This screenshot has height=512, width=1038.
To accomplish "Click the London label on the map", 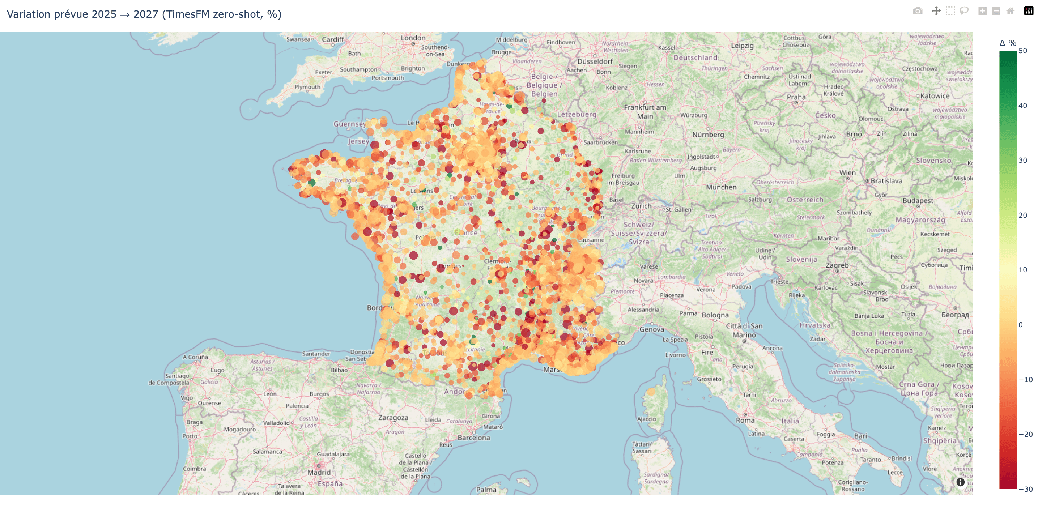I will click(413, 38).
